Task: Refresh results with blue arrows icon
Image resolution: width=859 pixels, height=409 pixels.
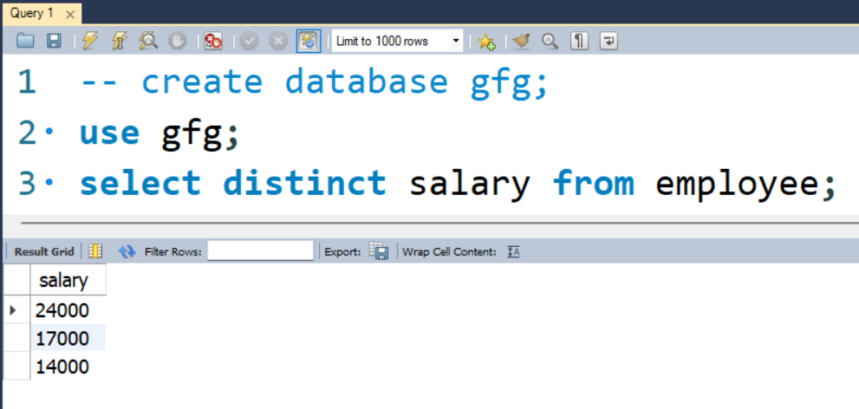Action: pyautogui.click(x=127, y=251)
